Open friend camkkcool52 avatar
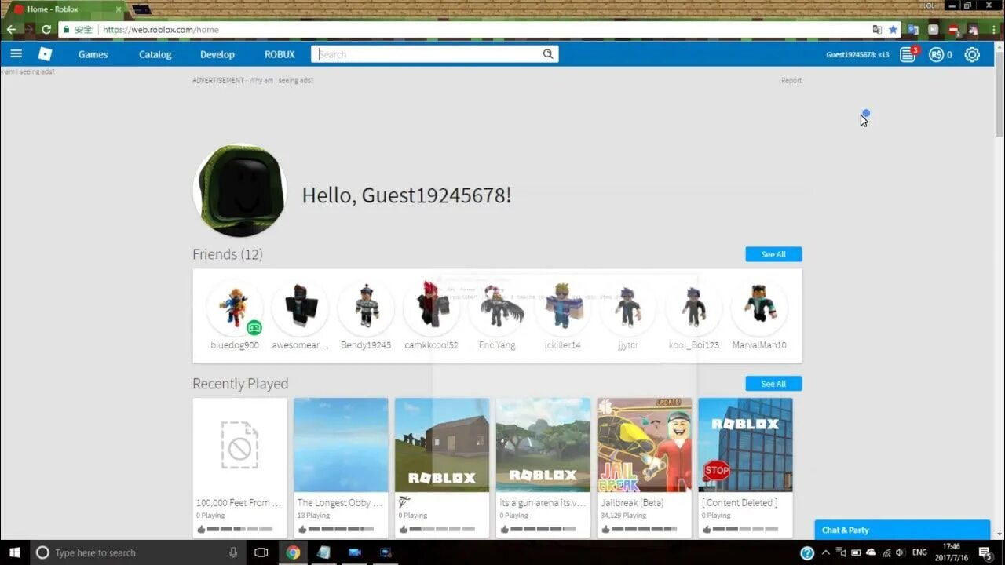 pos(431,308)
